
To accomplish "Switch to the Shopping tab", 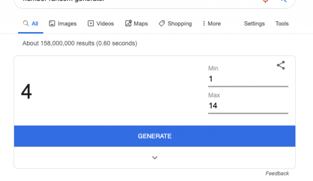I will (175, 23).
